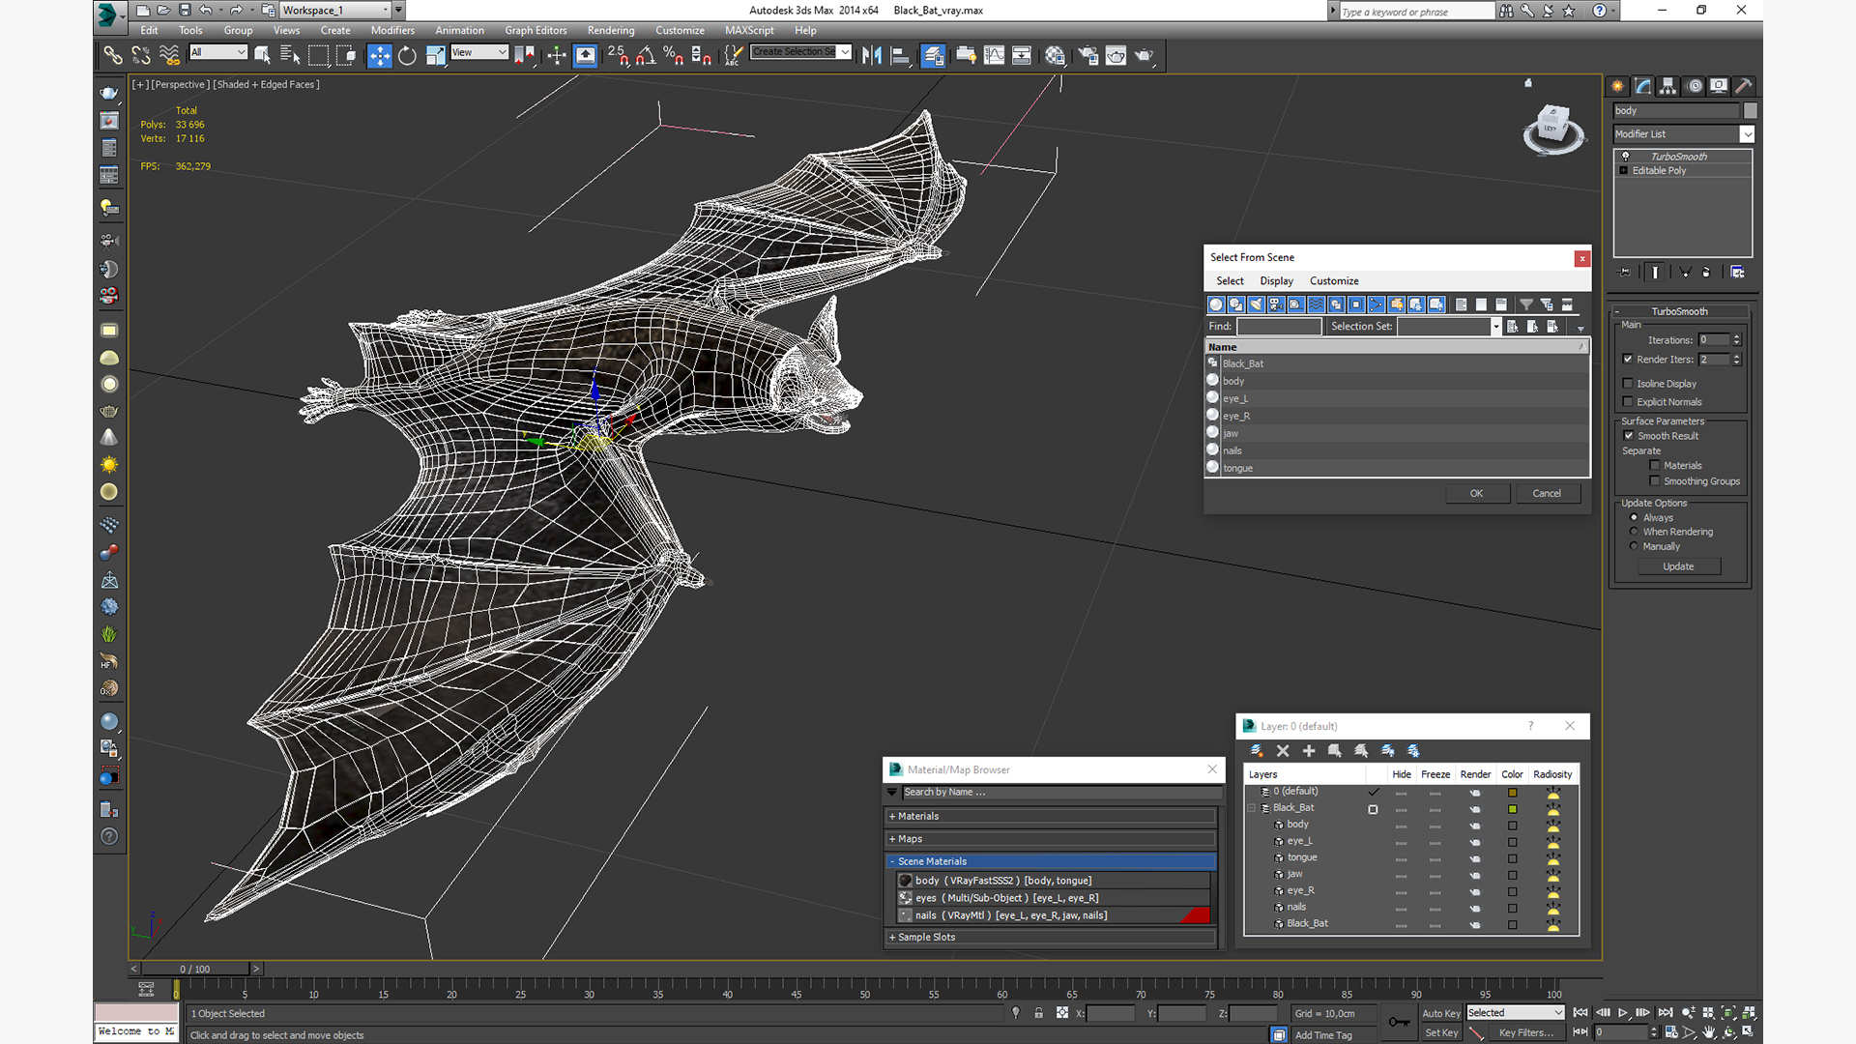Screen dimensions: 1856x1044
Task: Open the MAXScript menu
Action: (749, 31)
